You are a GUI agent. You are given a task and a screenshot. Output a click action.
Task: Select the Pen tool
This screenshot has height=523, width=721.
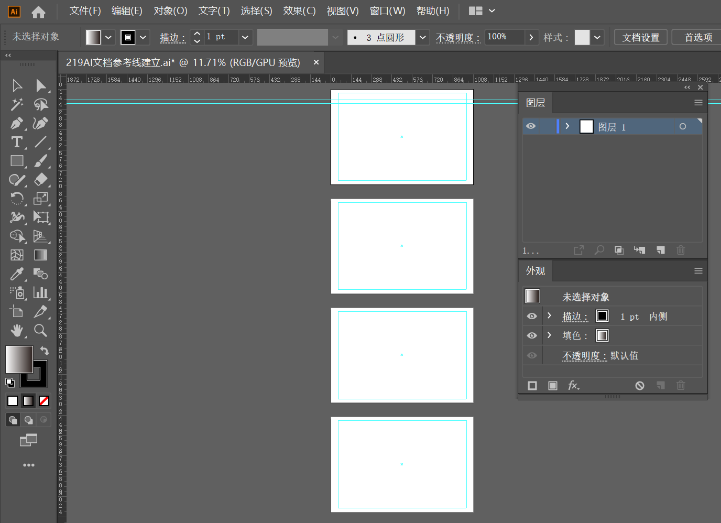point(17,123)
